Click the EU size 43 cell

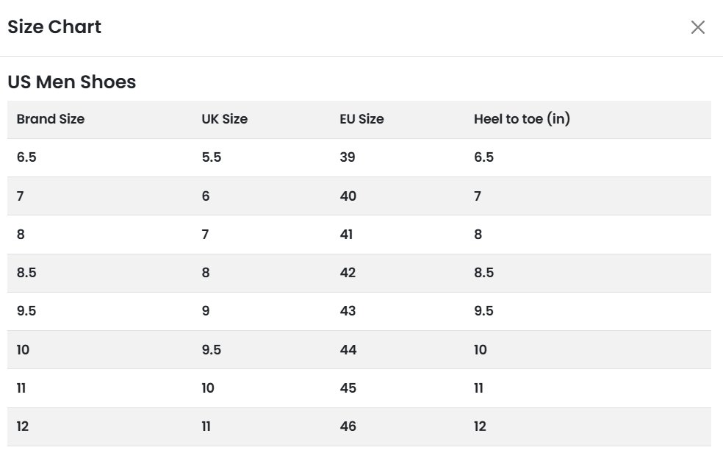point(348,311)
